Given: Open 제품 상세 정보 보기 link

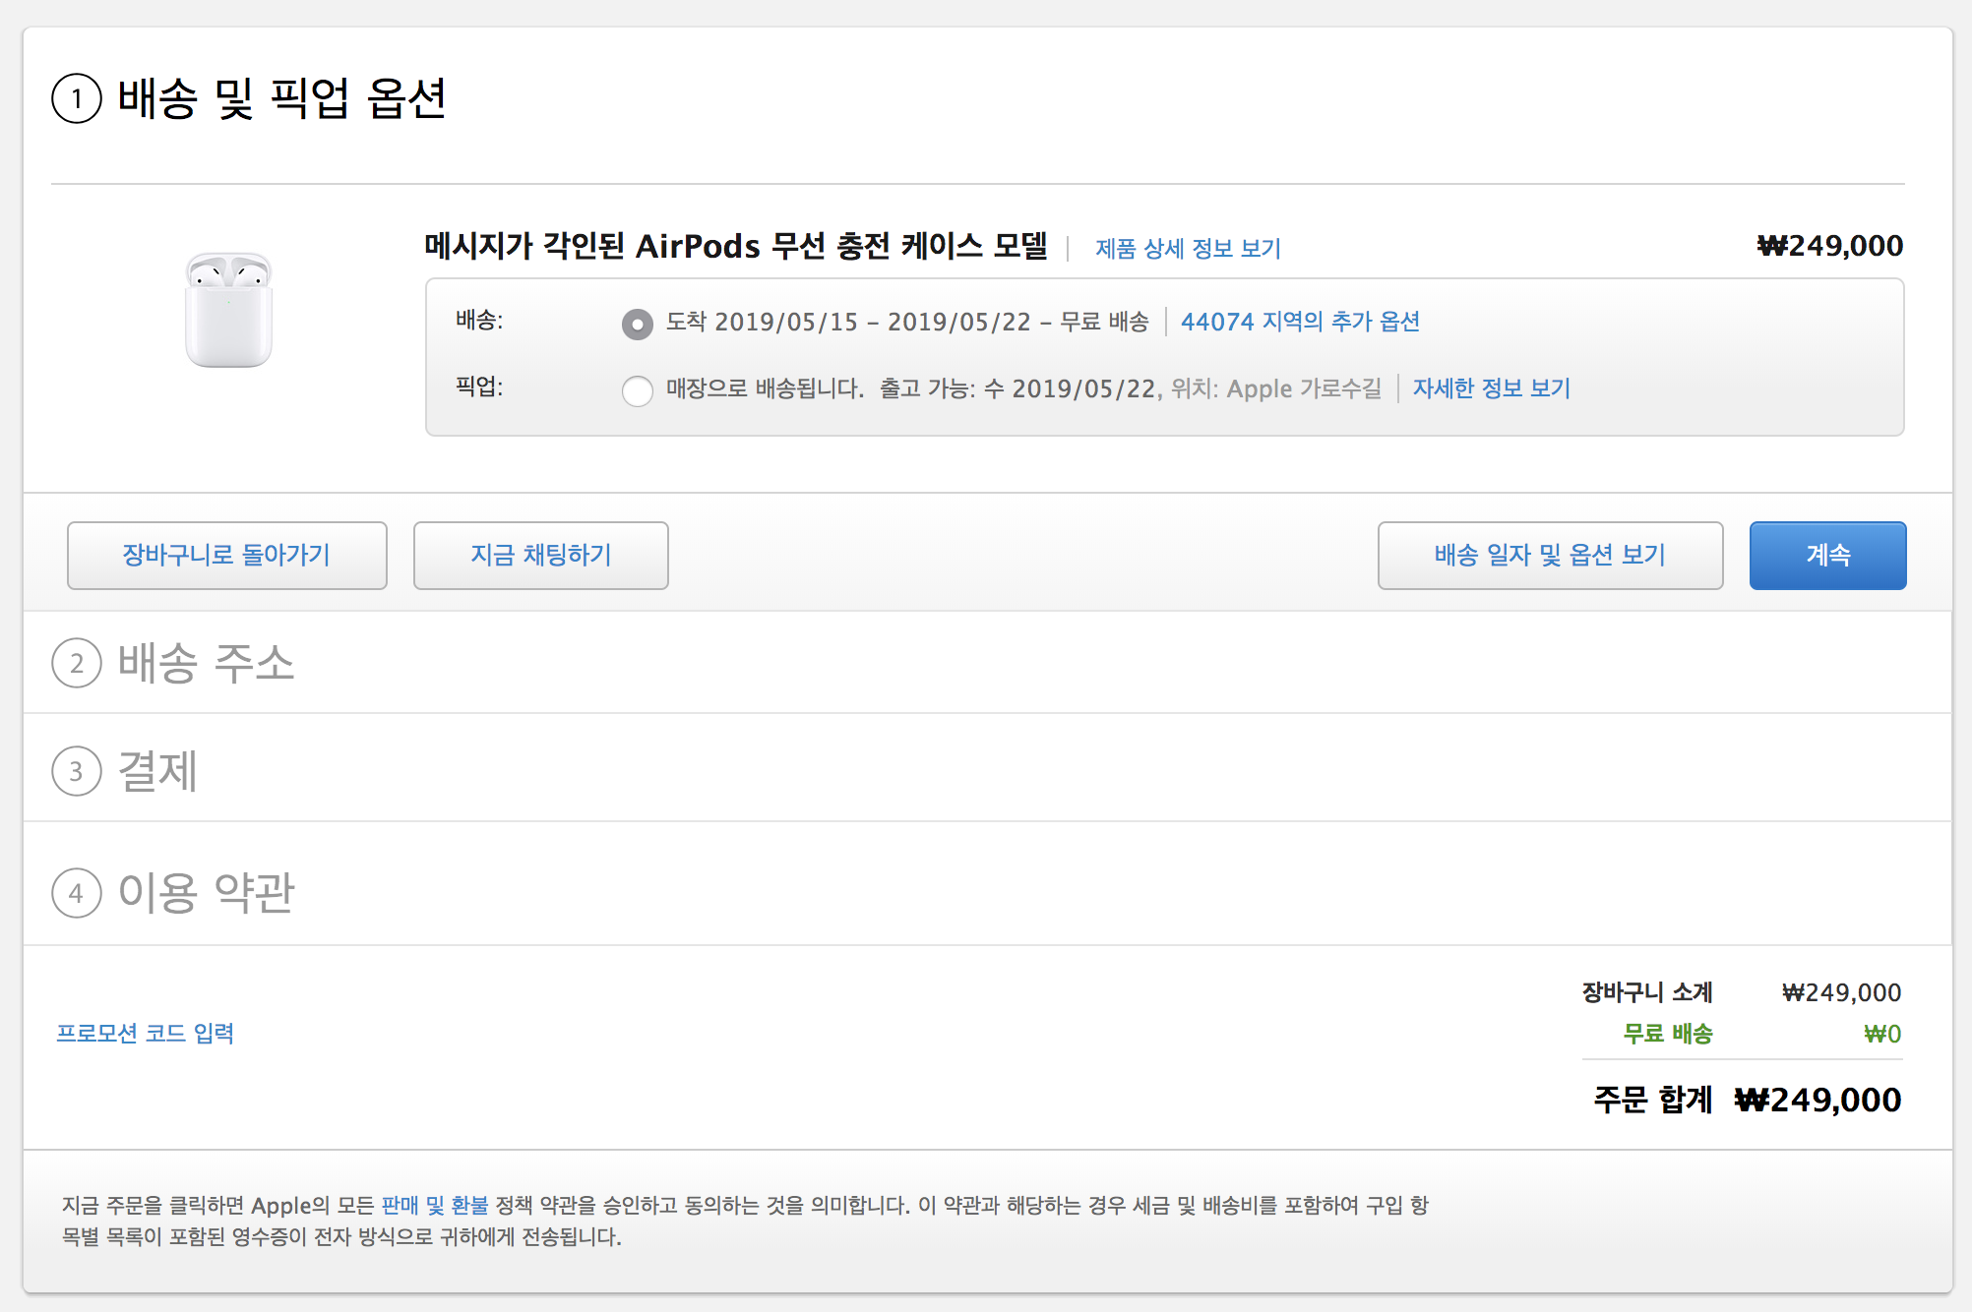Looking at the screenshot, I should click(x=1188, y=248).
